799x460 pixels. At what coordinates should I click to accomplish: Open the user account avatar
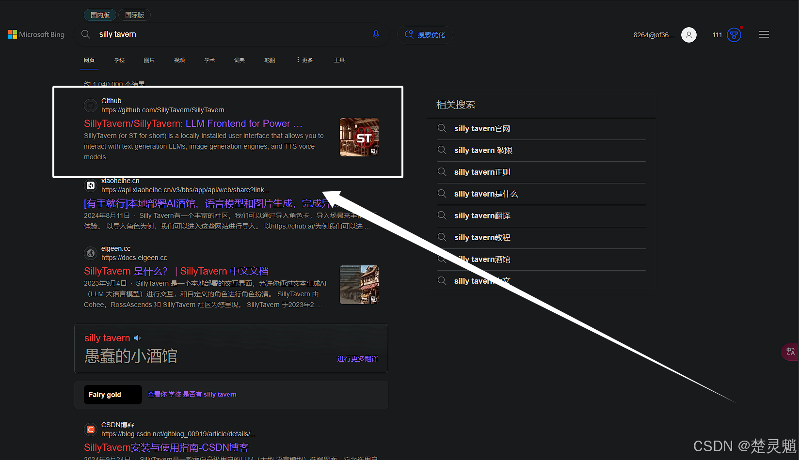click(689, 35)
